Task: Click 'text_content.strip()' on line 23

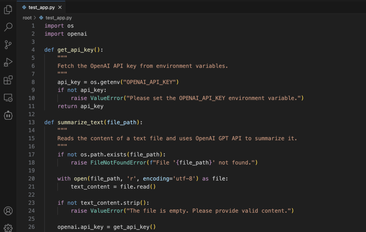Action: point(113,203)
